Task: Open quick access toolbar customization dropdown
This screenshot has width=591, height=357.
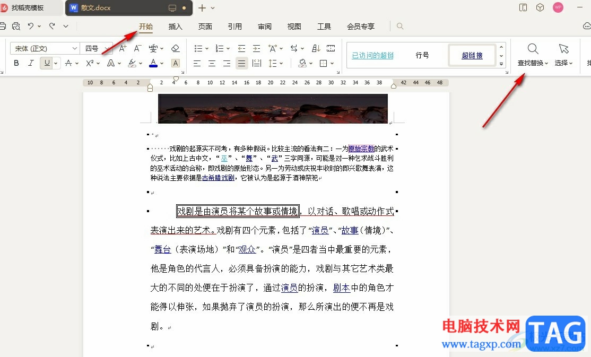Action: (x=66, y=26)
